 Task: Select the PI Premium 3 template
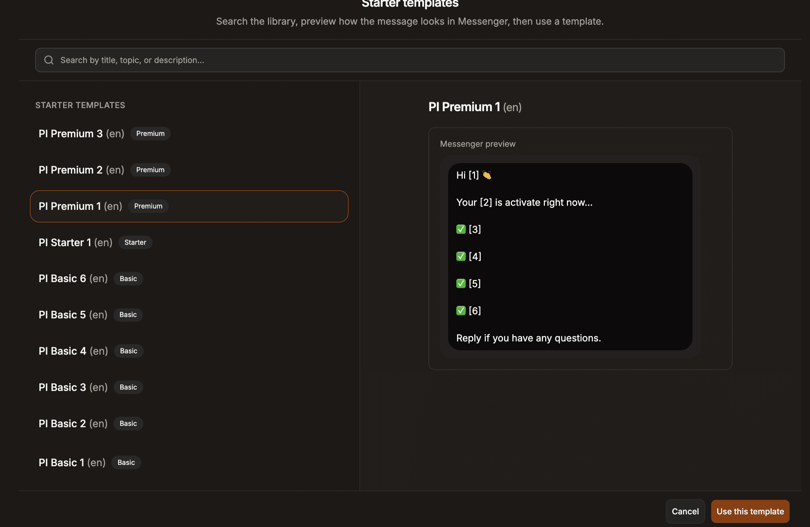click(189, 134)
